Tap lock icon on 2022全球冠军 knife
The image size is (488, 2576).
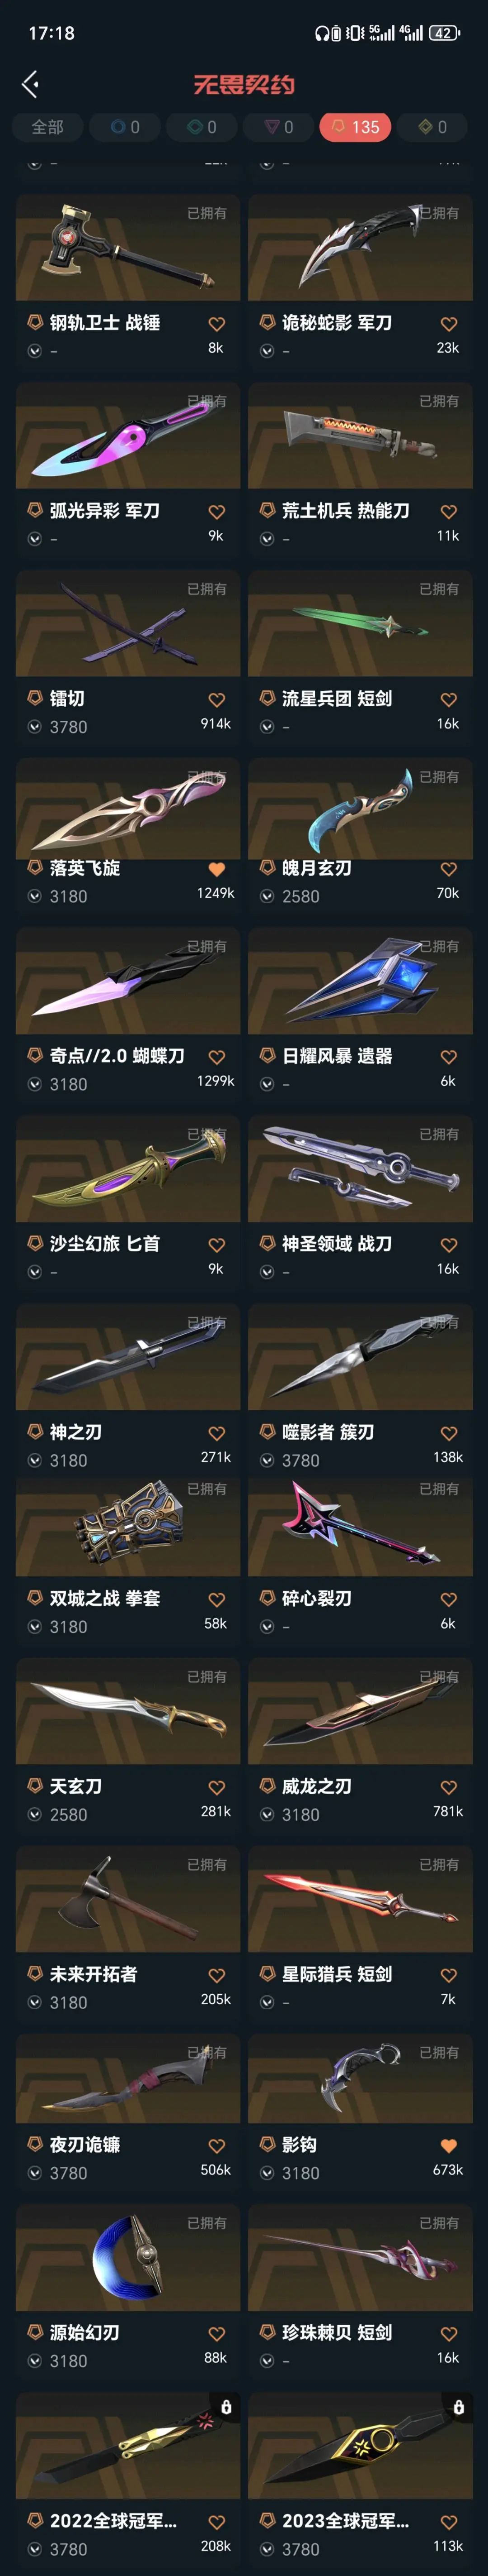(x=226, y=2406)
